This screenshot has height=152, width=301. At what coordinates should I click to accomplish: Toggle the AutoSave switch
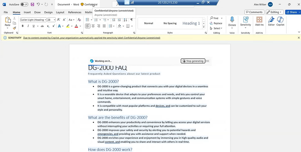click(x=24, y=4)
